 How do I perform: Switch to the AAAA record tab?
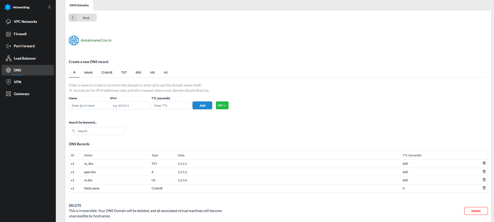click(88, 73)
